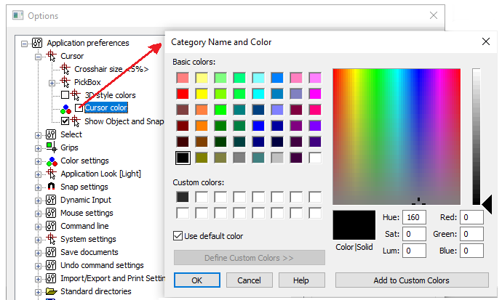502x300 pixels.
Task: Click the Save documents settings icon
Action: click(51, 252)
